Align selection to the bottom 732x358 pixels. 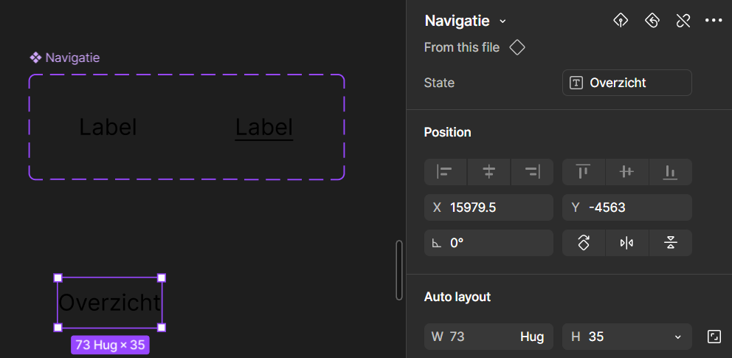[x=670, y=172]
